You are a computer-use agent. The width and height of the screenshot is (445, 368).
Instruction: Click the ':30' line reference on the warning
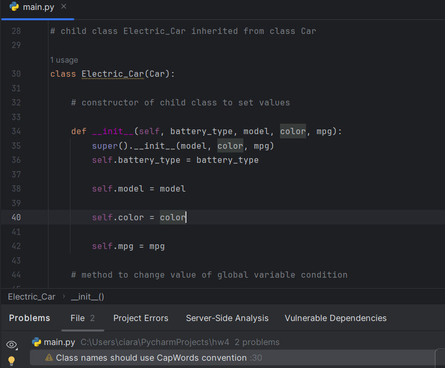click(256, 358)
